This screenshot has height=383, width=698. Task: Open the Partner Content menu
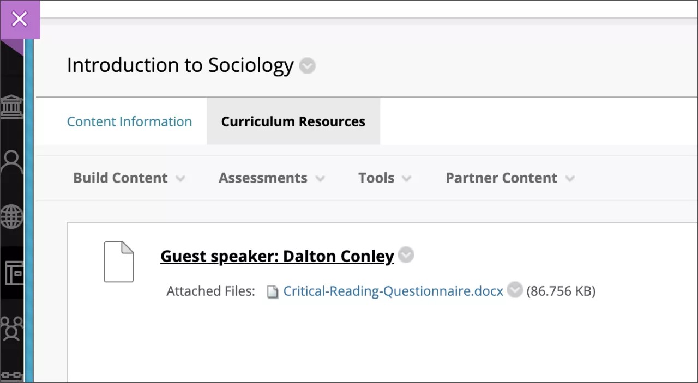pos(510,178)
